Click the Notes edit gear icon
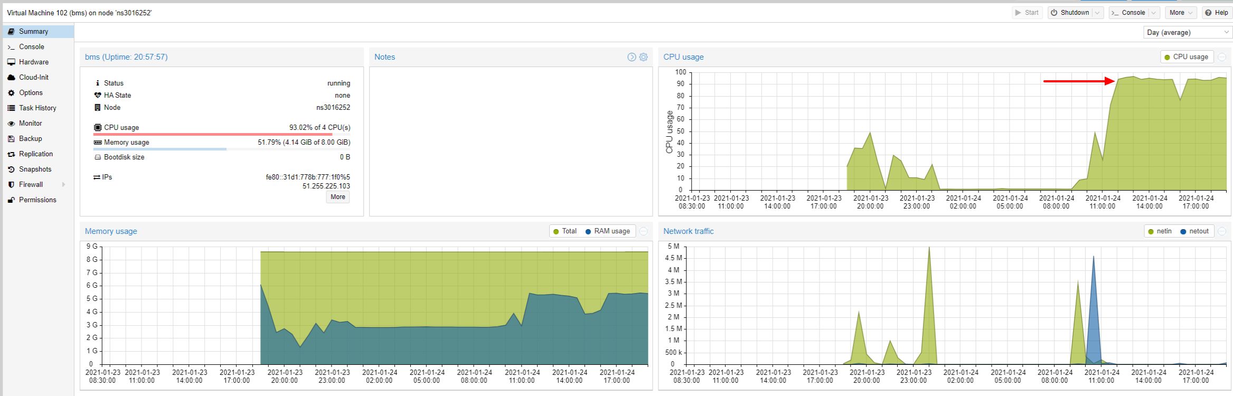This screenshot has height=396, width=1233. [x=643, y=57]
